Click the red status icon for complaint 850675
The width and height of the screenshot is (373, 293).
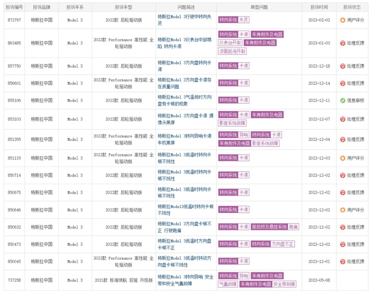[x=342, y=193]
